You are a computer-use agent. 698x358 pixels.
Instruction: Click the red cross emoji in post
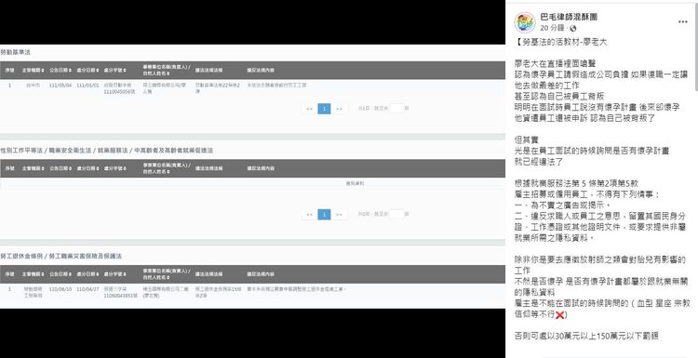(560, 315)
